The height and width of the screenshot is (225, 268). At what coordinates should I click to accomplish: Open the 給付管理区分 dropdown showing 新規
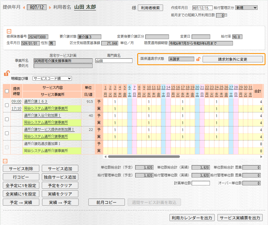pos(246,8)
